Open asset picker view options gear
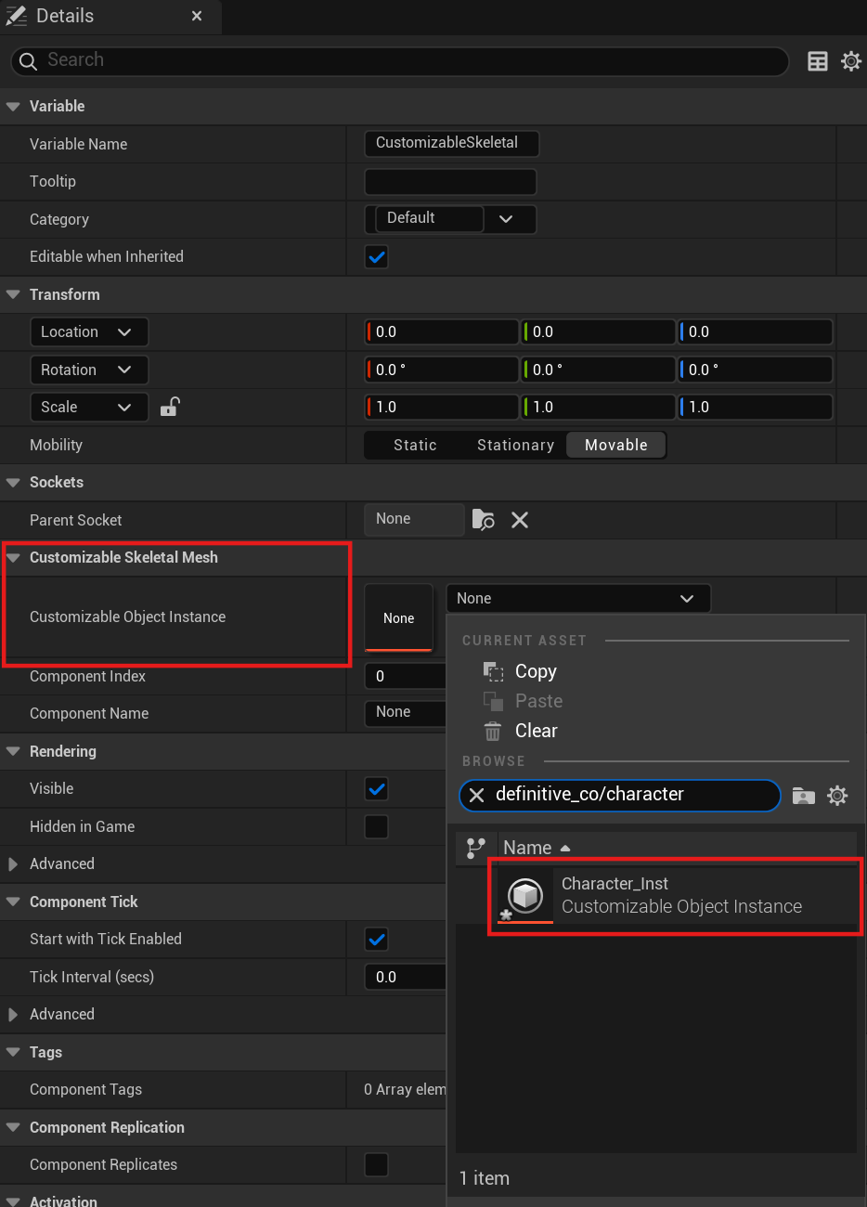 (837, 796)
